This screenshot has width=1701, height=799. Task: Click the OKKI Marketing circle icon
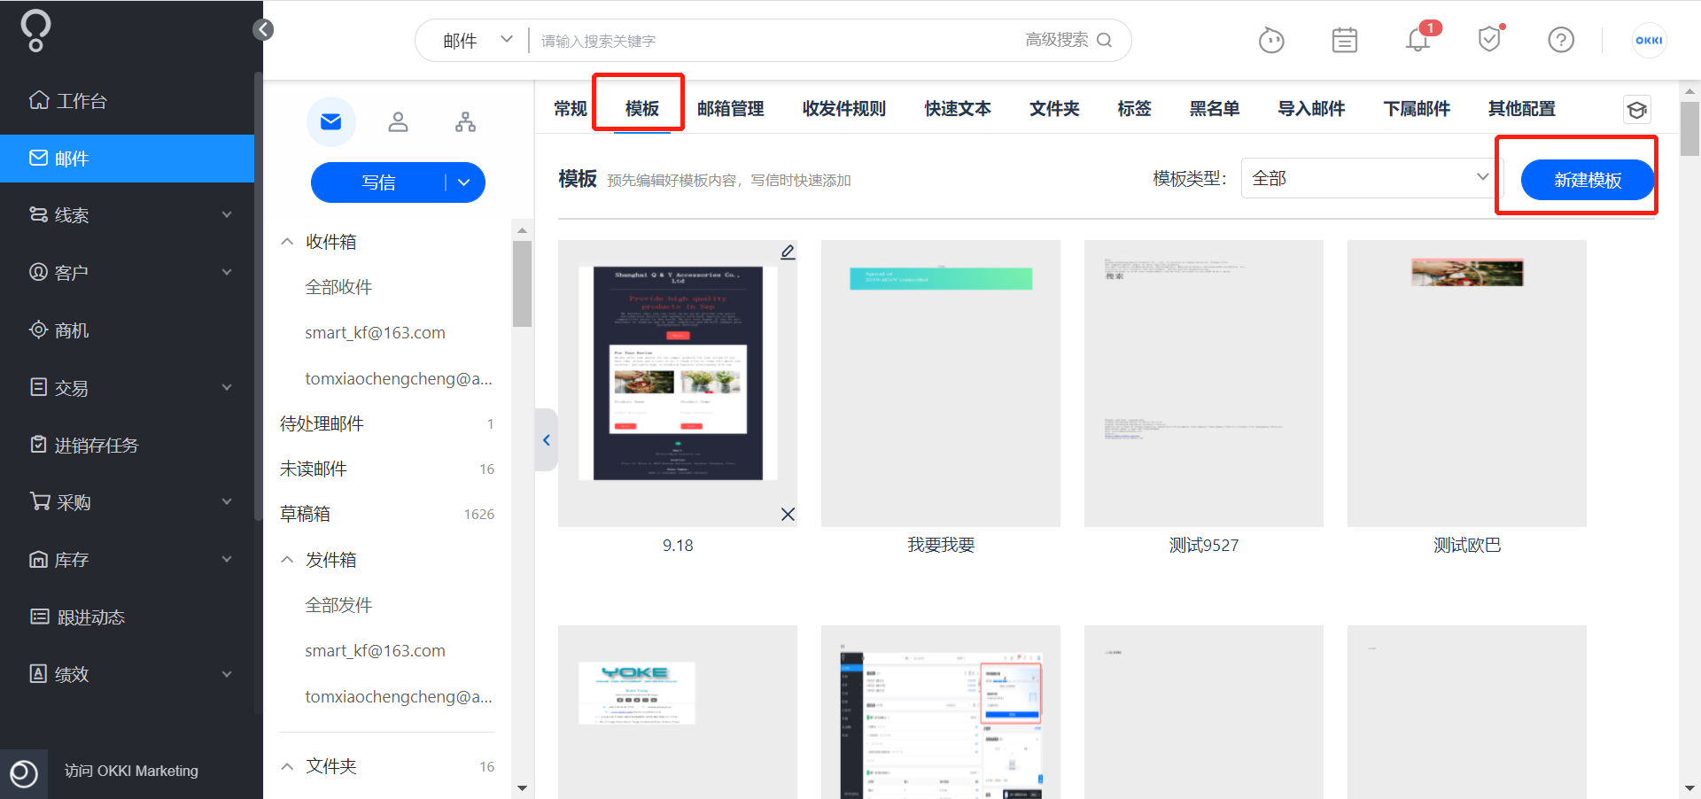point(24,773)
